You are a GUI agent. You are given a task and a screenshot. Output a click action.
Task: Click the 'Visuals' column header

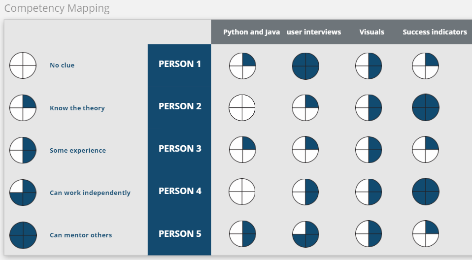(371, 32)
